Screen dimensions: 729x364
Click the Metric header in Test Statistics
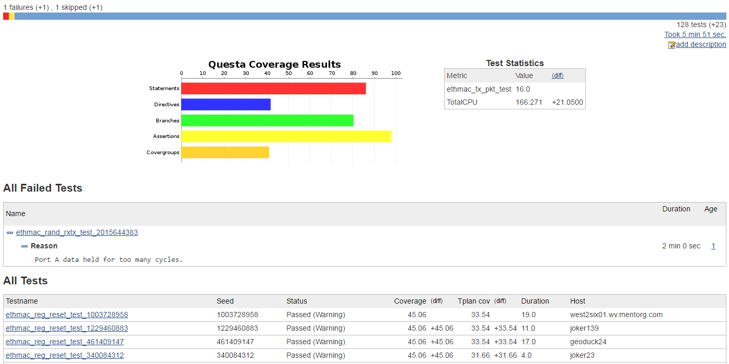pyautogui.click(x=457, y=76)
